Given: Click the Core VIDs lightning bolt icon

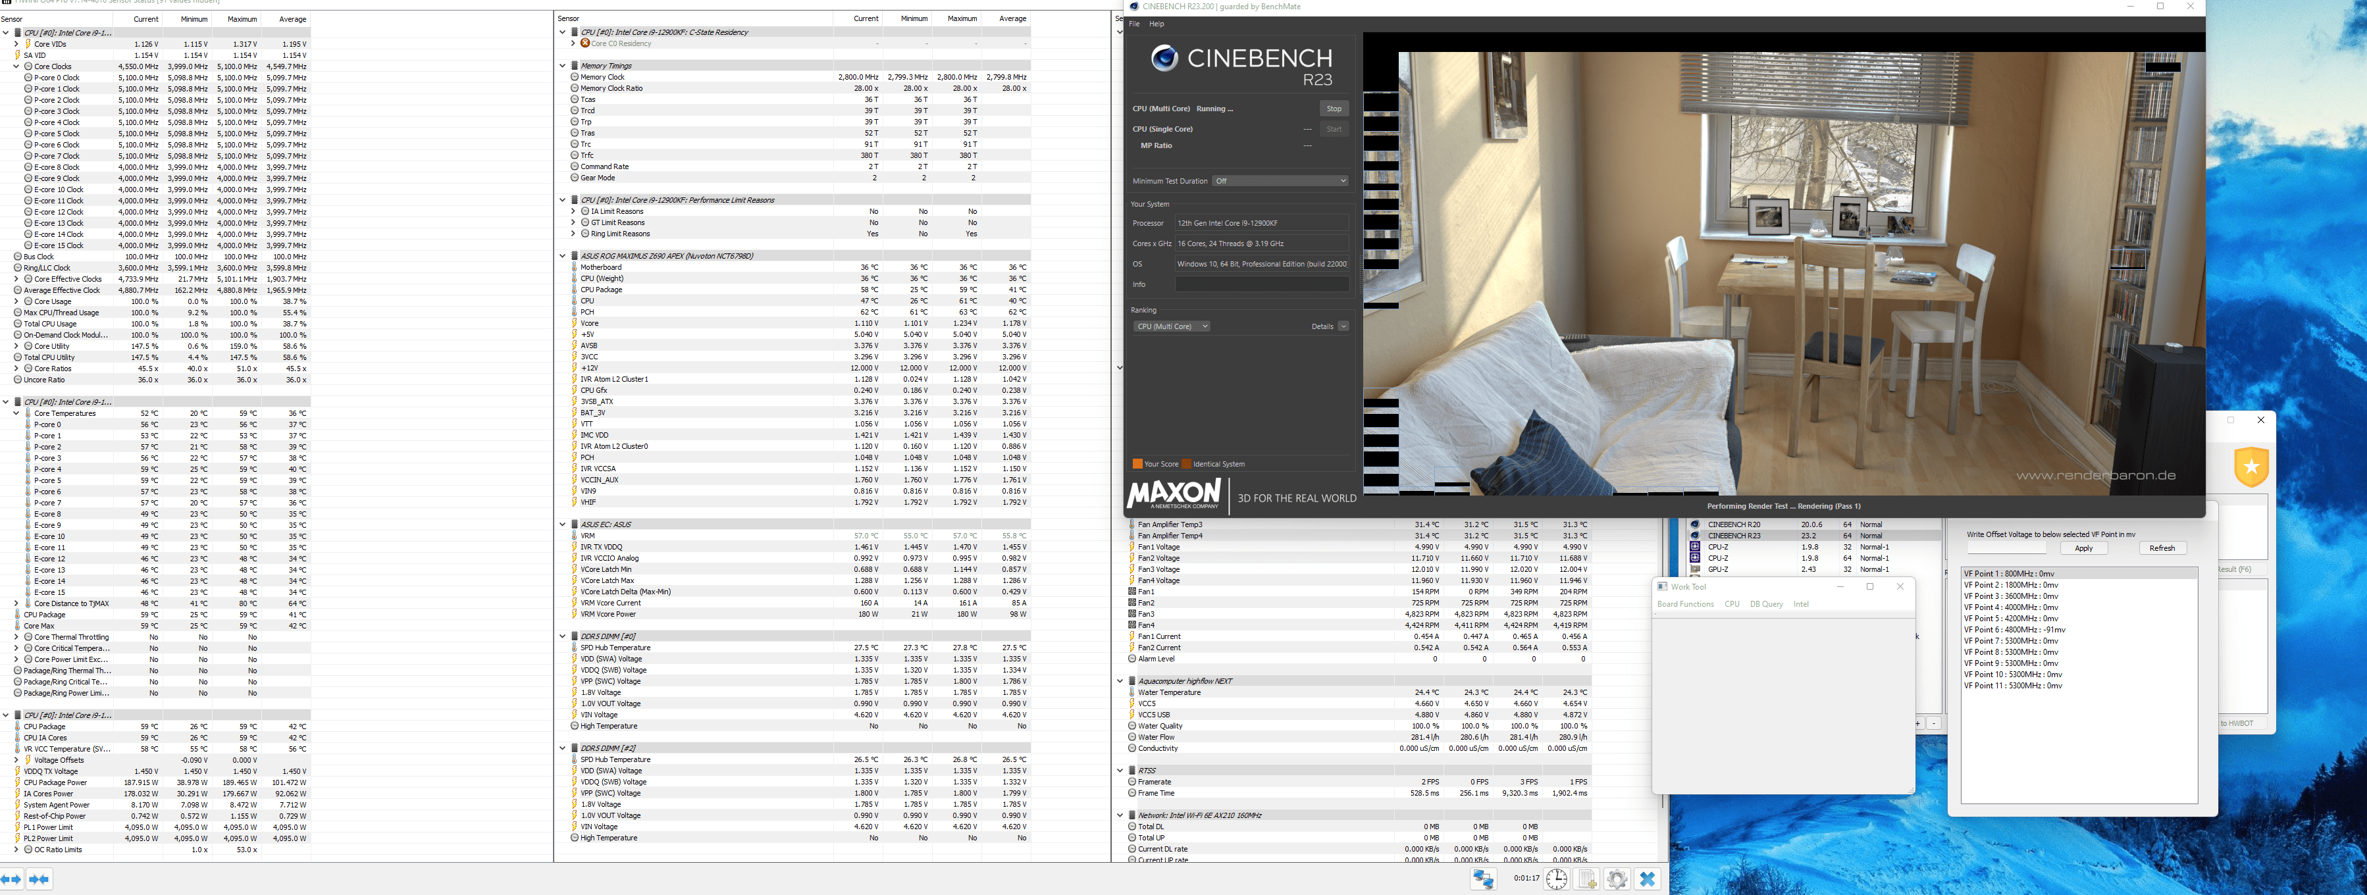Looking at the screenshot, I should pos(28,44).
